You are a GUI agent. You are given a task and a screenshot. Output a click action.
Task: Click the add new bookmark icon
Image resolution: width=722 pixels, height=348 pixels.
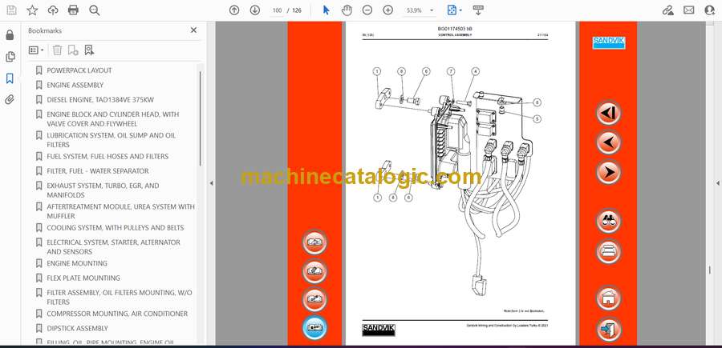[73, 50]
